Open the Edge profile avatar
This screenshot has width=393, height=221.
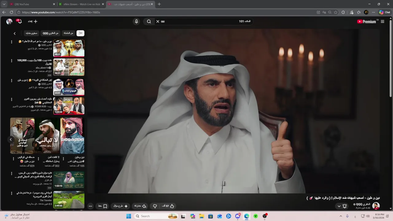pyautogui.click(x=366, y=12)
